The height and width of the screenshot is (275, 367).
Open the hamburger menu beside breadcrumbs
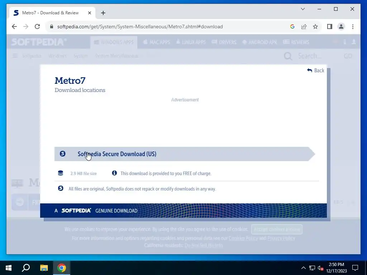(15, 56)
